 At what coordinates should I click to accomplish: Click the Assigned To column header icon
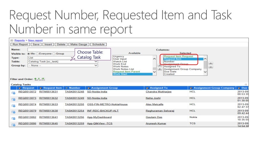(147, 88)
